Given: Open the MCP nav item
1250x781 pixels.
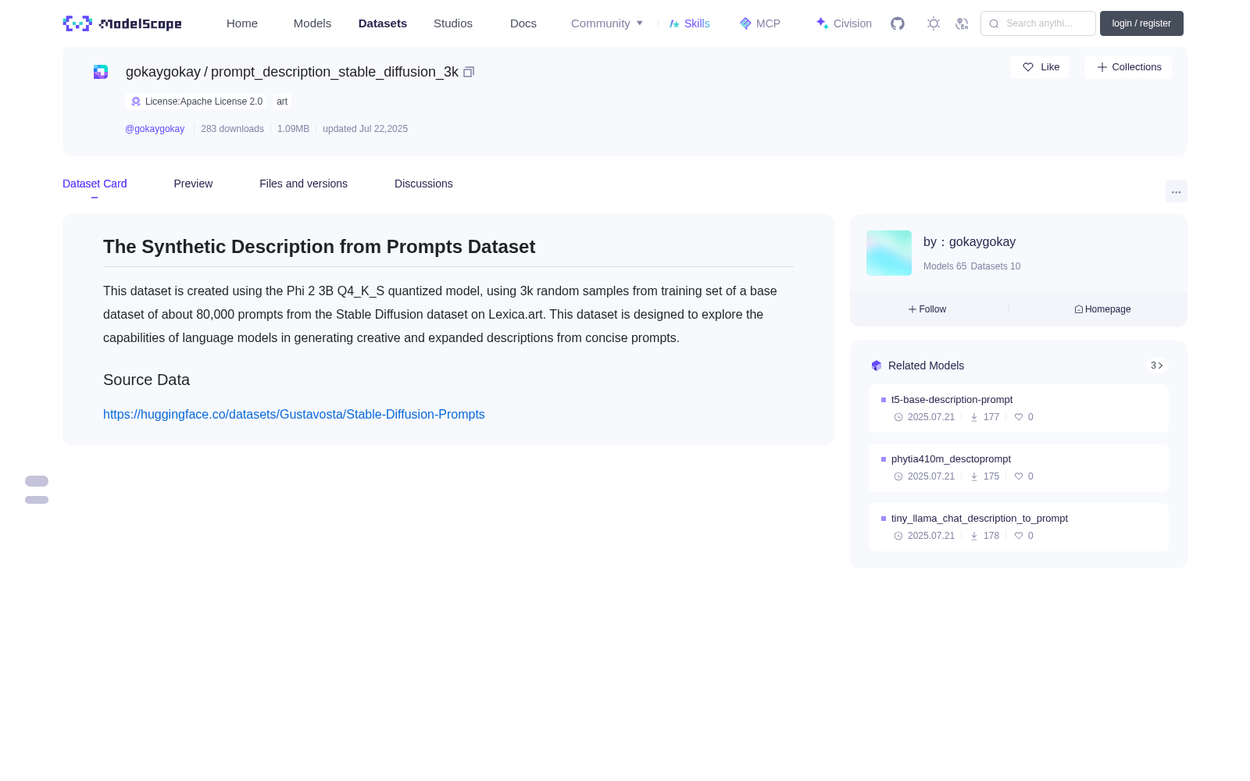Looking at the screenshot, I should [x=759, y=23].
